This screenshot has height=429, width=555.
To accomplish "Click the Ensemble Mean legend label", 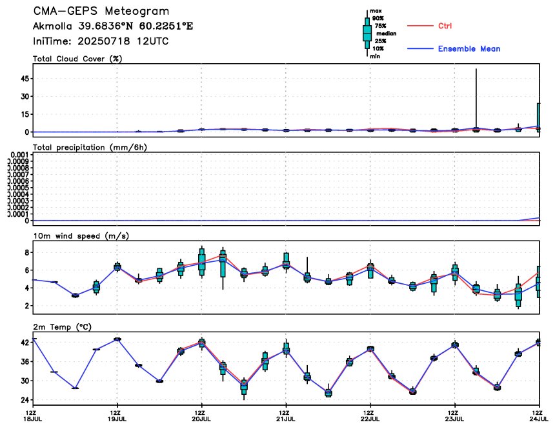I will click(x=469, y=49).
